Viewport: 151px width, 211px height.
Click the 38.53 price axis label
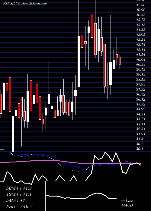[141, 80]
